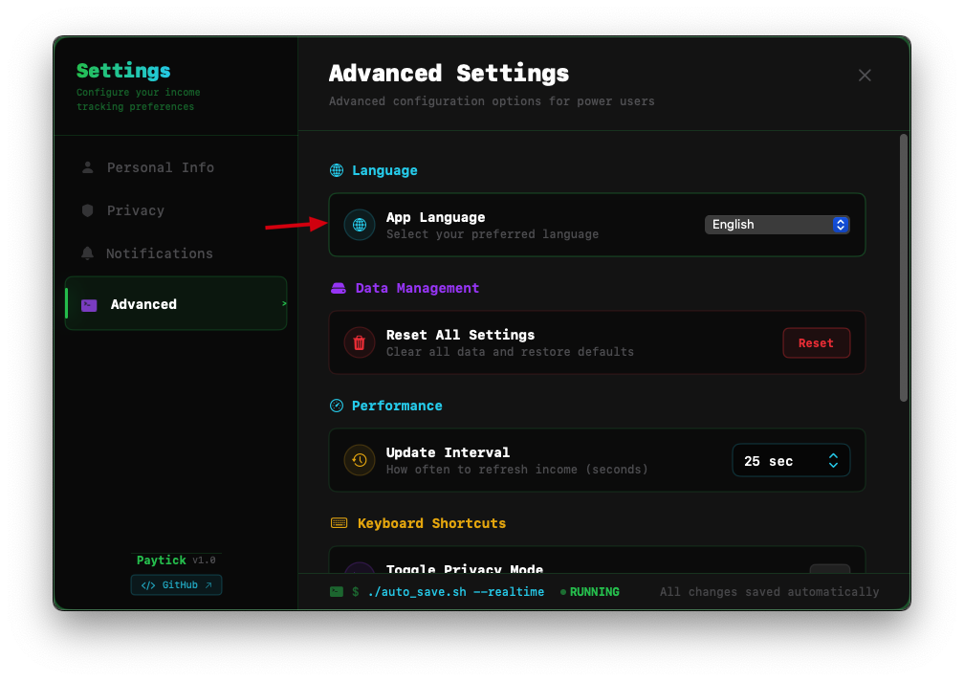The image size is (964, 681).
Task: Click the bell icon for Notifications
Action: pyautogui.click(x=87, y=253)
